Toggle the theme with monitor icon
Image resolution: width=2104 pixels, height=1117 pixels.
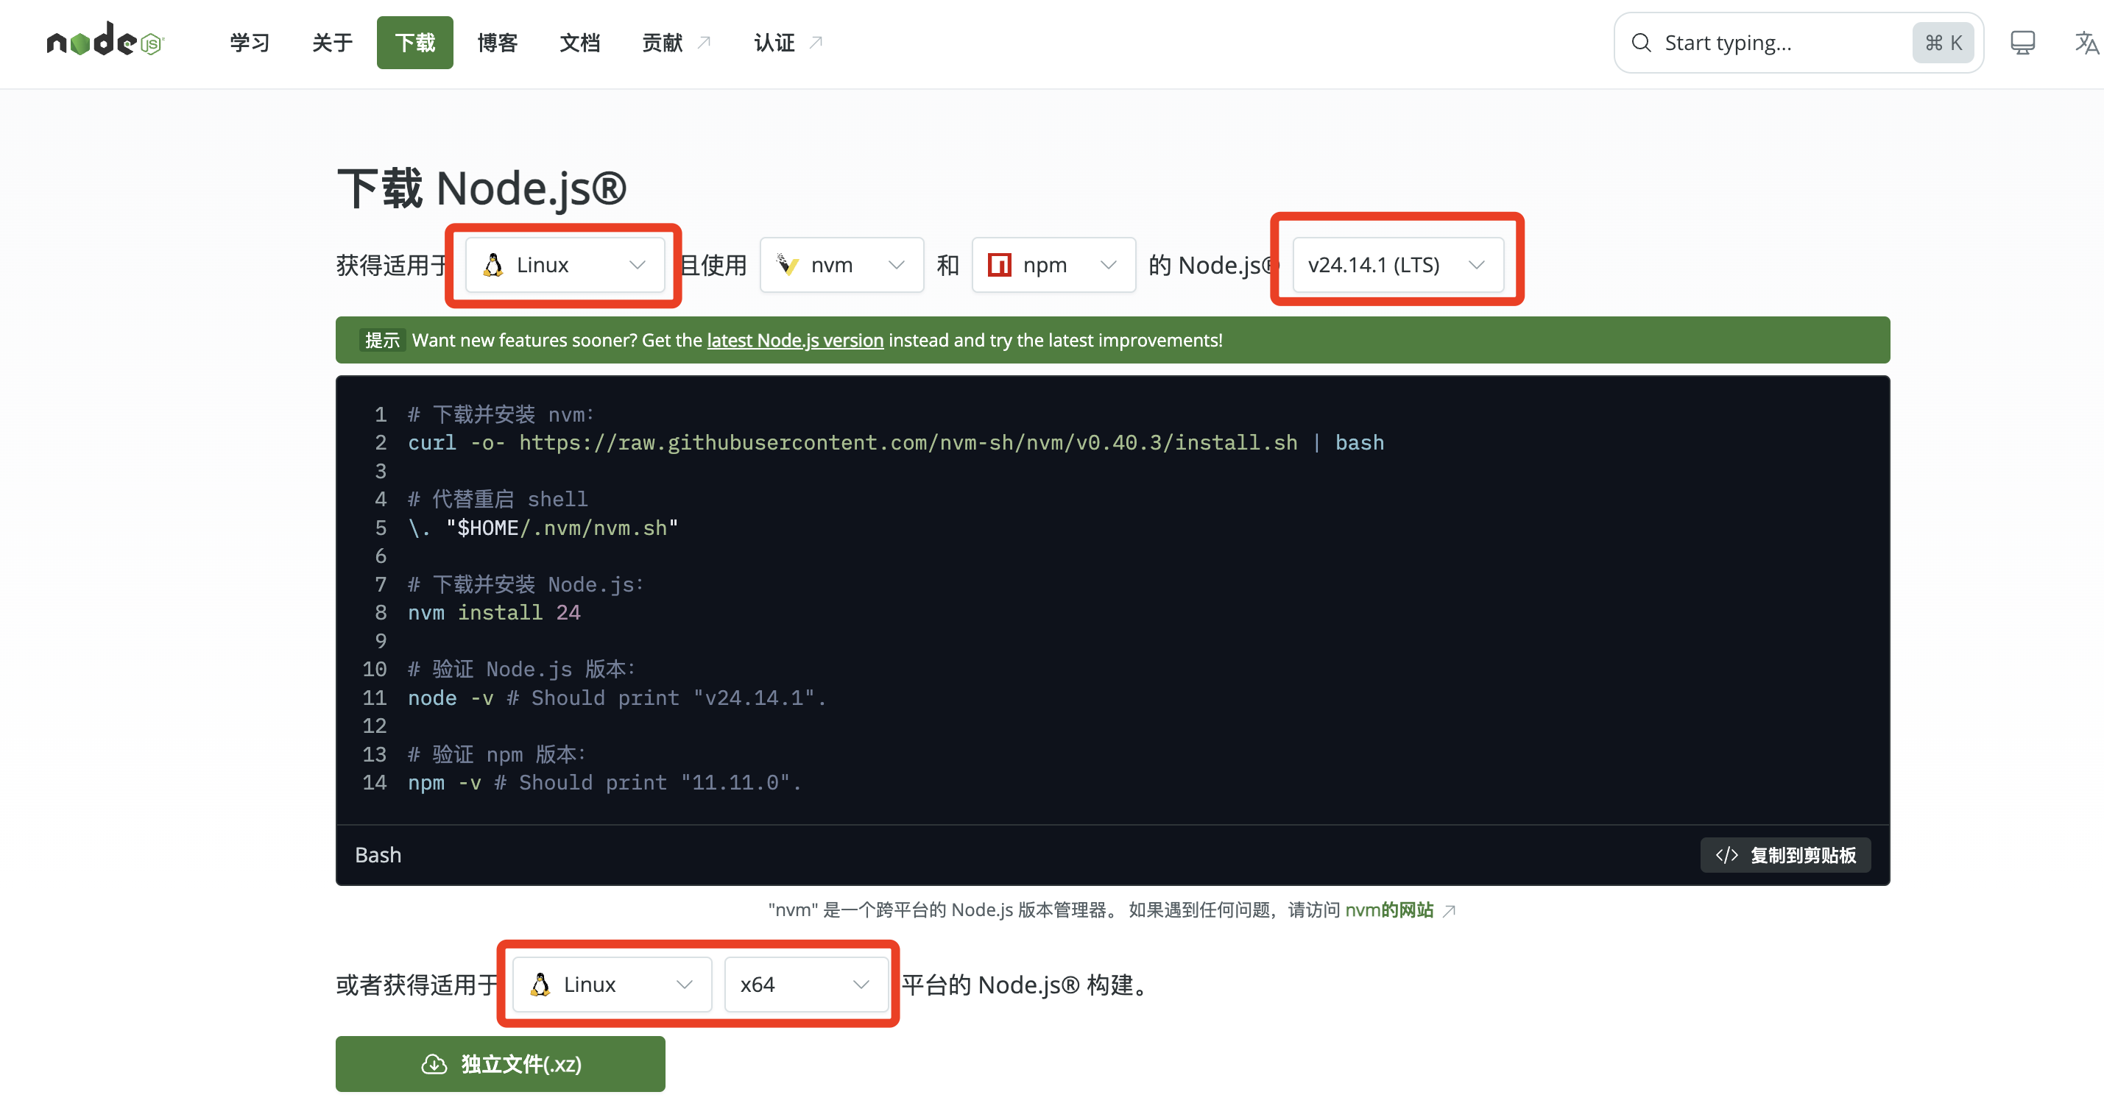click(2022, 43)
